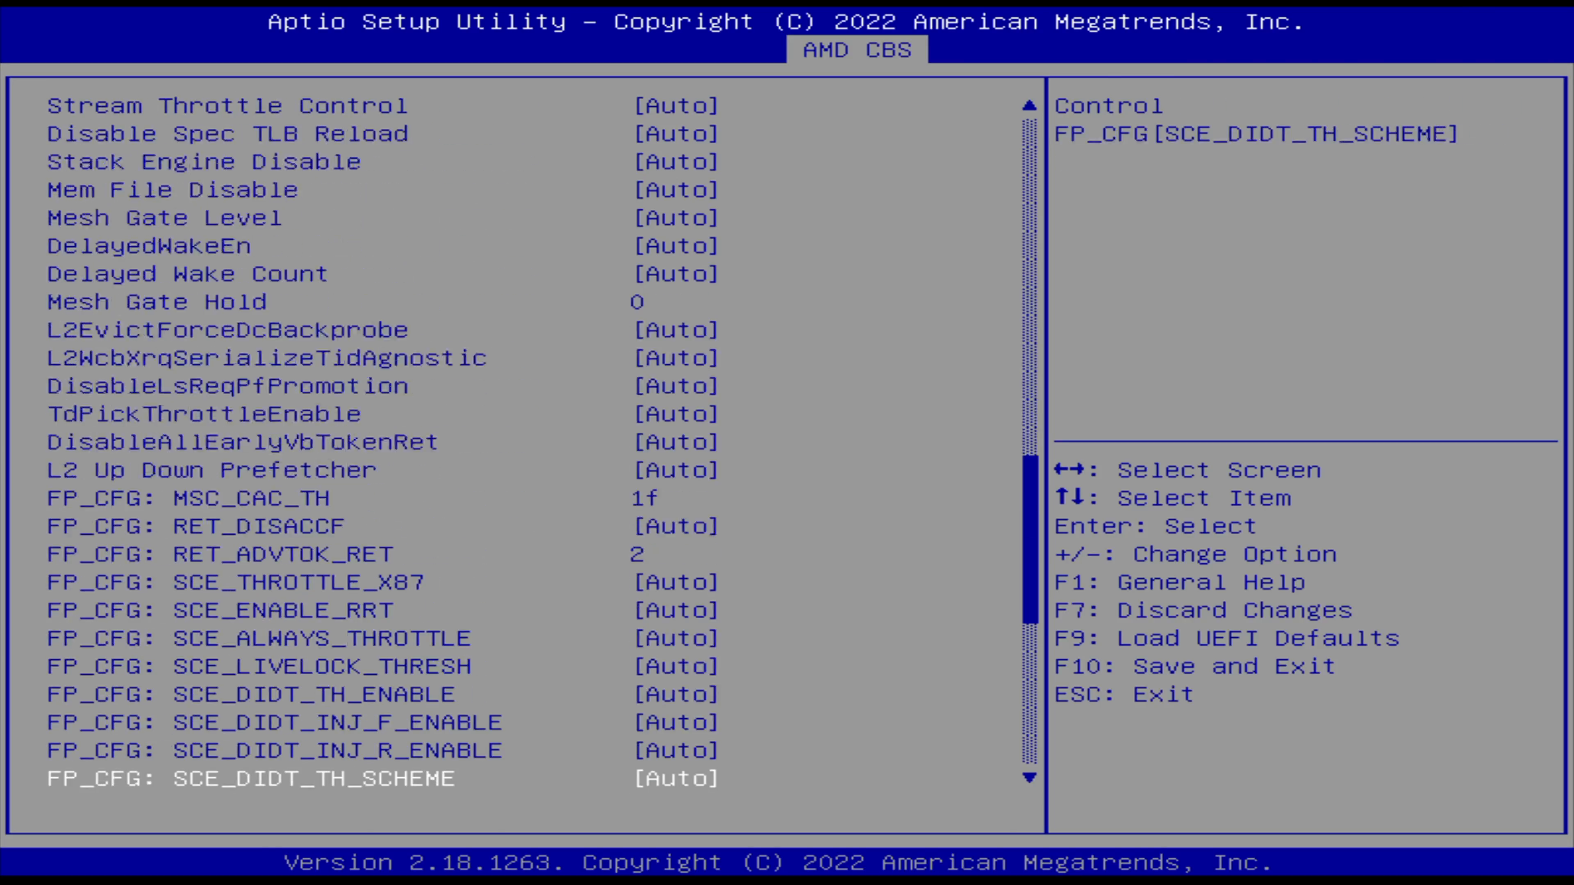Image resolution: width=1574 pixels, height=885 pixels.
Task: Open SCE_ENABLE_RRT [Auto] value
Action: (x=676, y=611)
